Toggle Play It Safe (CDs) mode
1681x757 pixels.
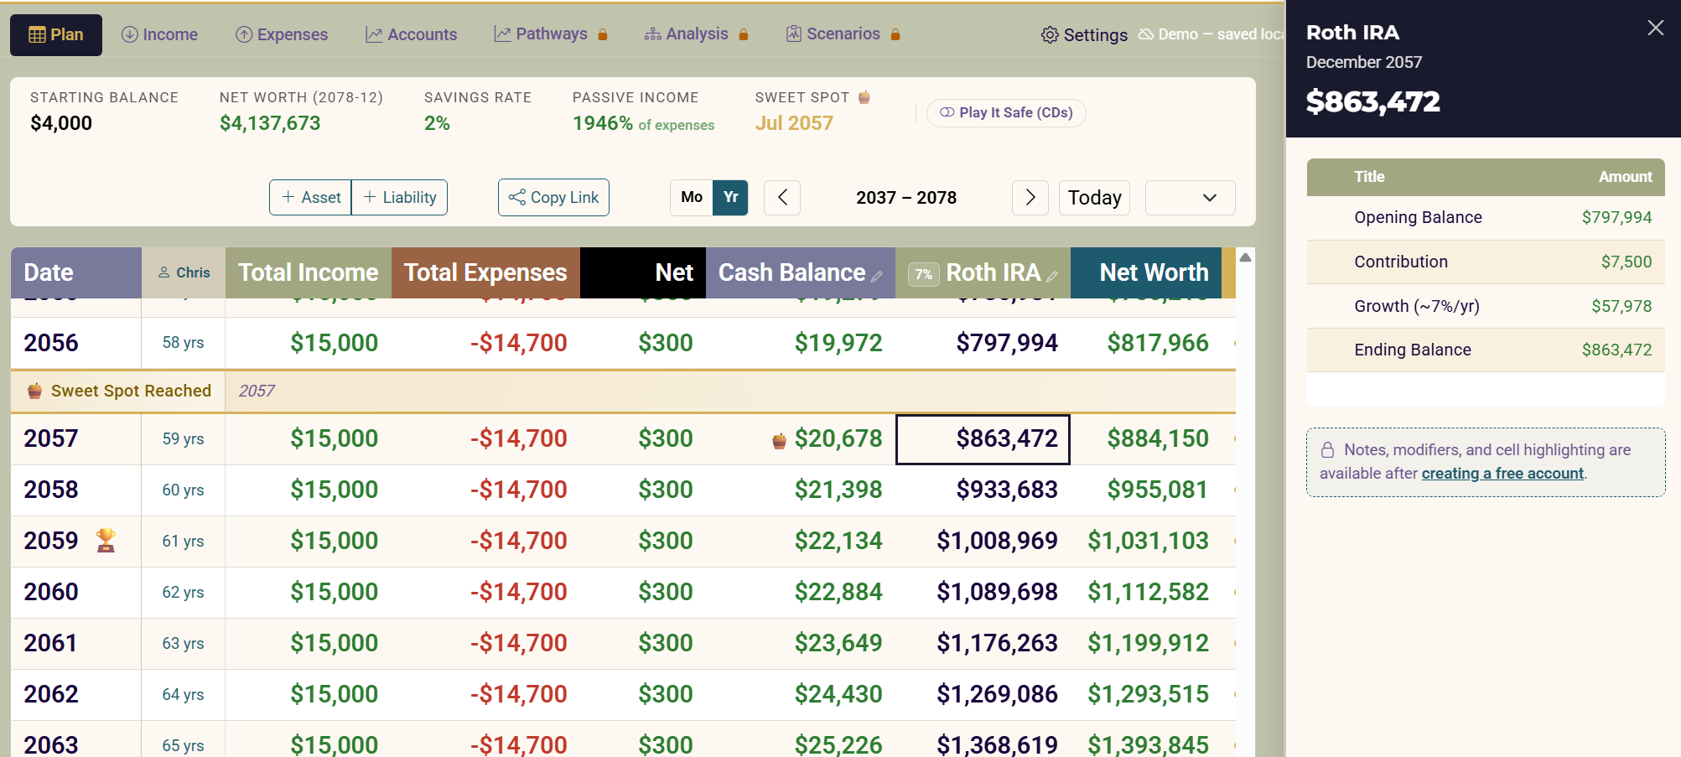(x=1006, y=112)
